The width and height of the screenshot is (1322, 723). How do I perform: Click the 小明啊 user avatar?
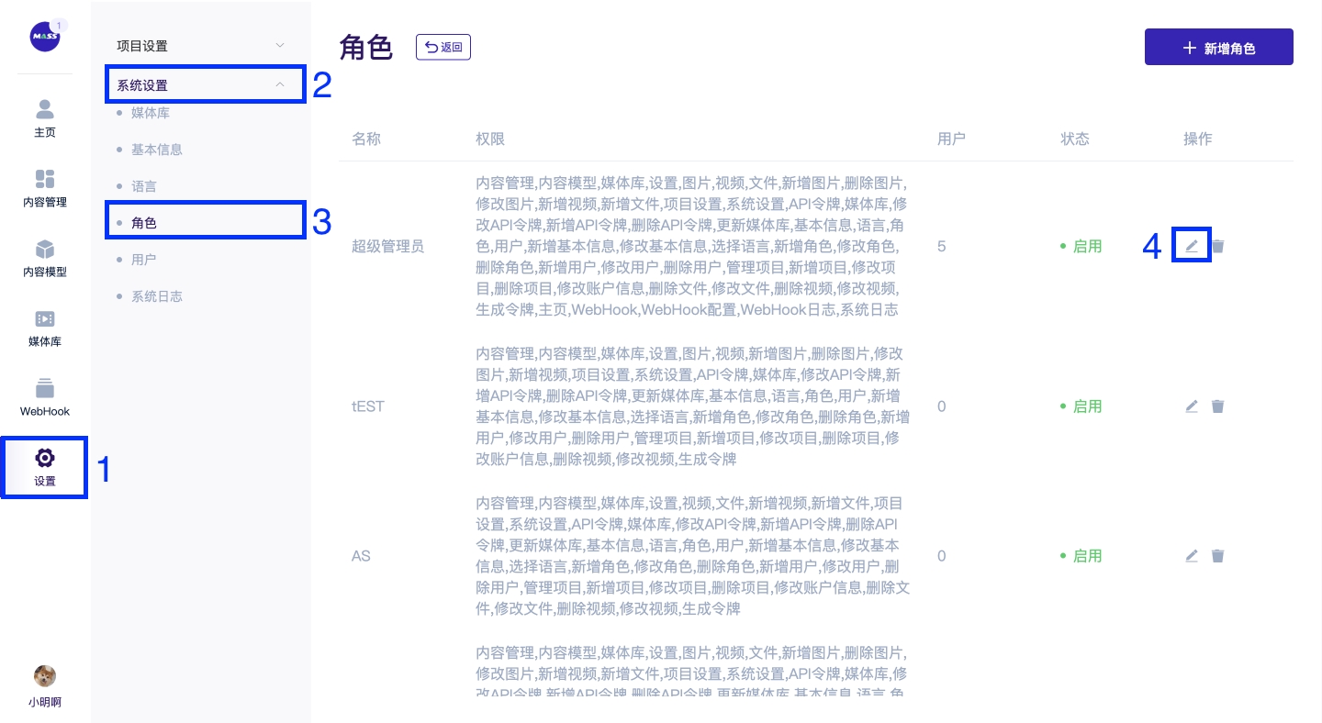coord(45,677)
